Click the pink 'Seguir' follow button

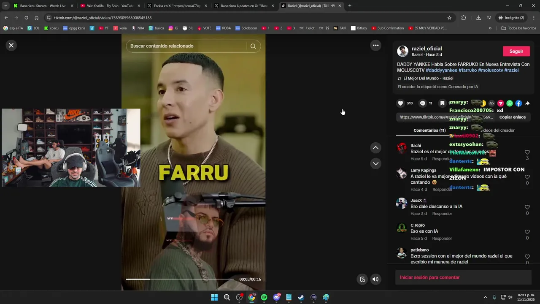(516, 51)
